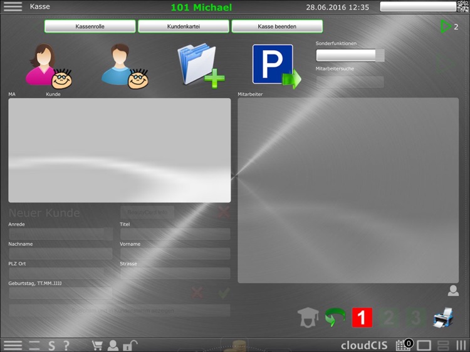Click the red X beside BeautyCard Info
This screenshot has width=470, height=352.
[224, 213]
